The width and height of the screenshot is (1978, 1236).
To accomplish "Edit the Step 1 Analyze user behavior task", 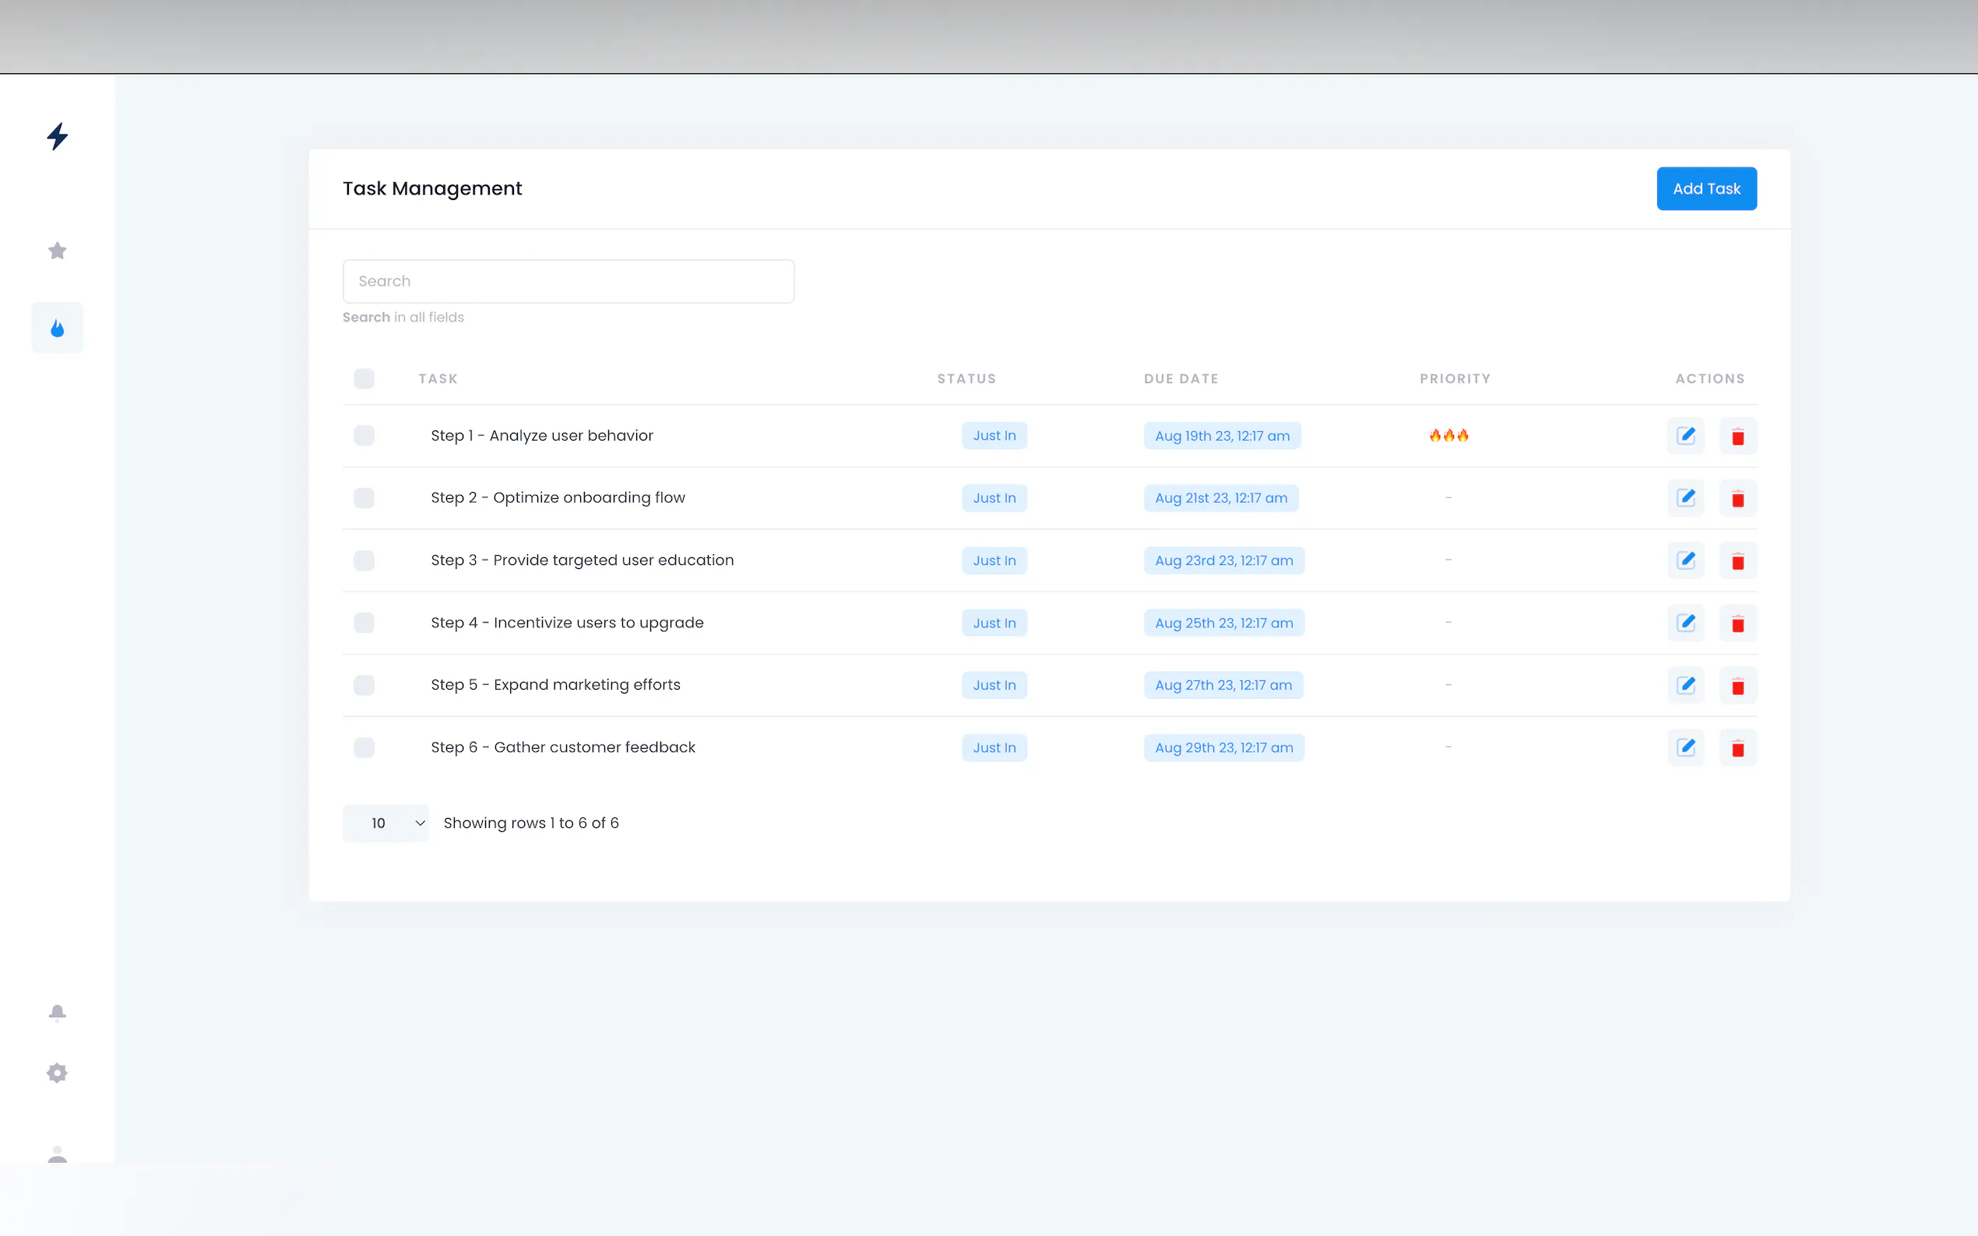I will click(1685, 436).
